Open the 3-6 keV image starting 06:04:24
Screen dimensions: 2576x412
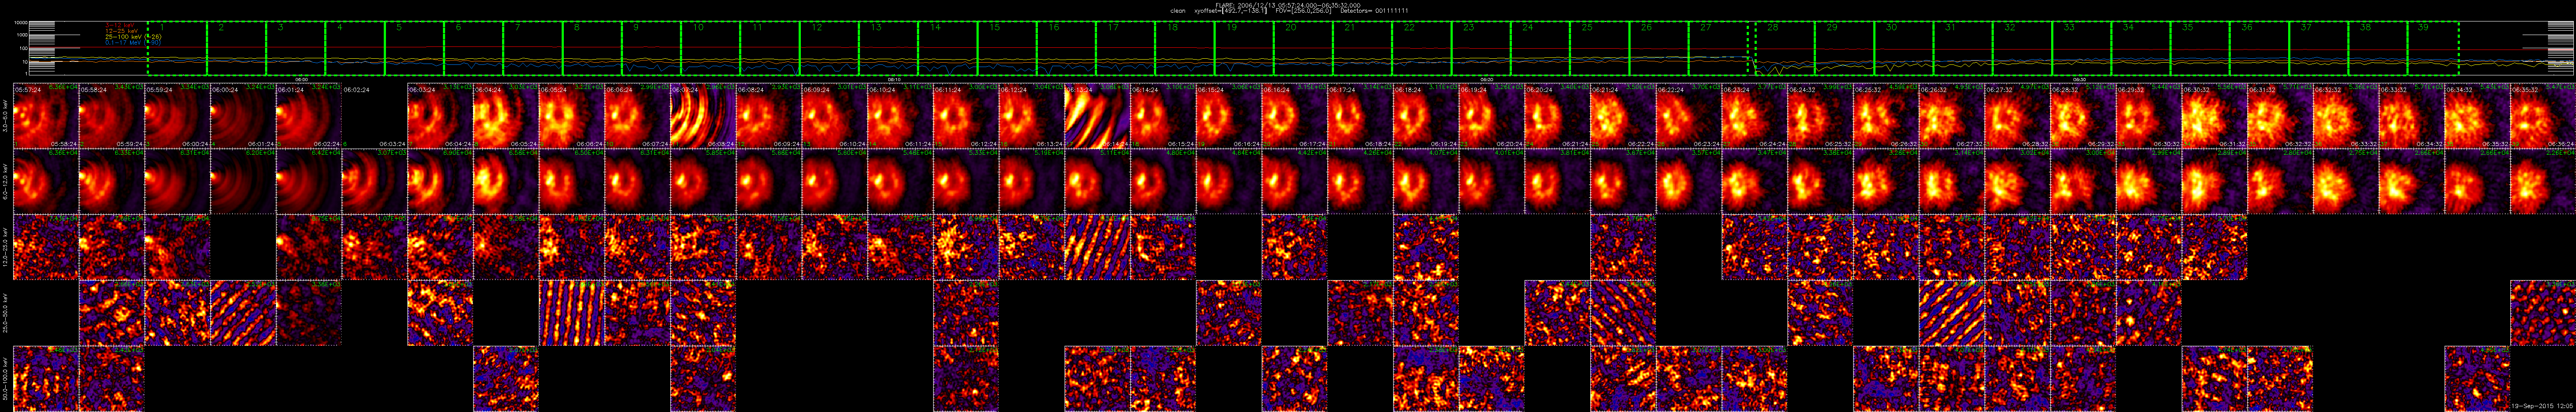(506, 116)
